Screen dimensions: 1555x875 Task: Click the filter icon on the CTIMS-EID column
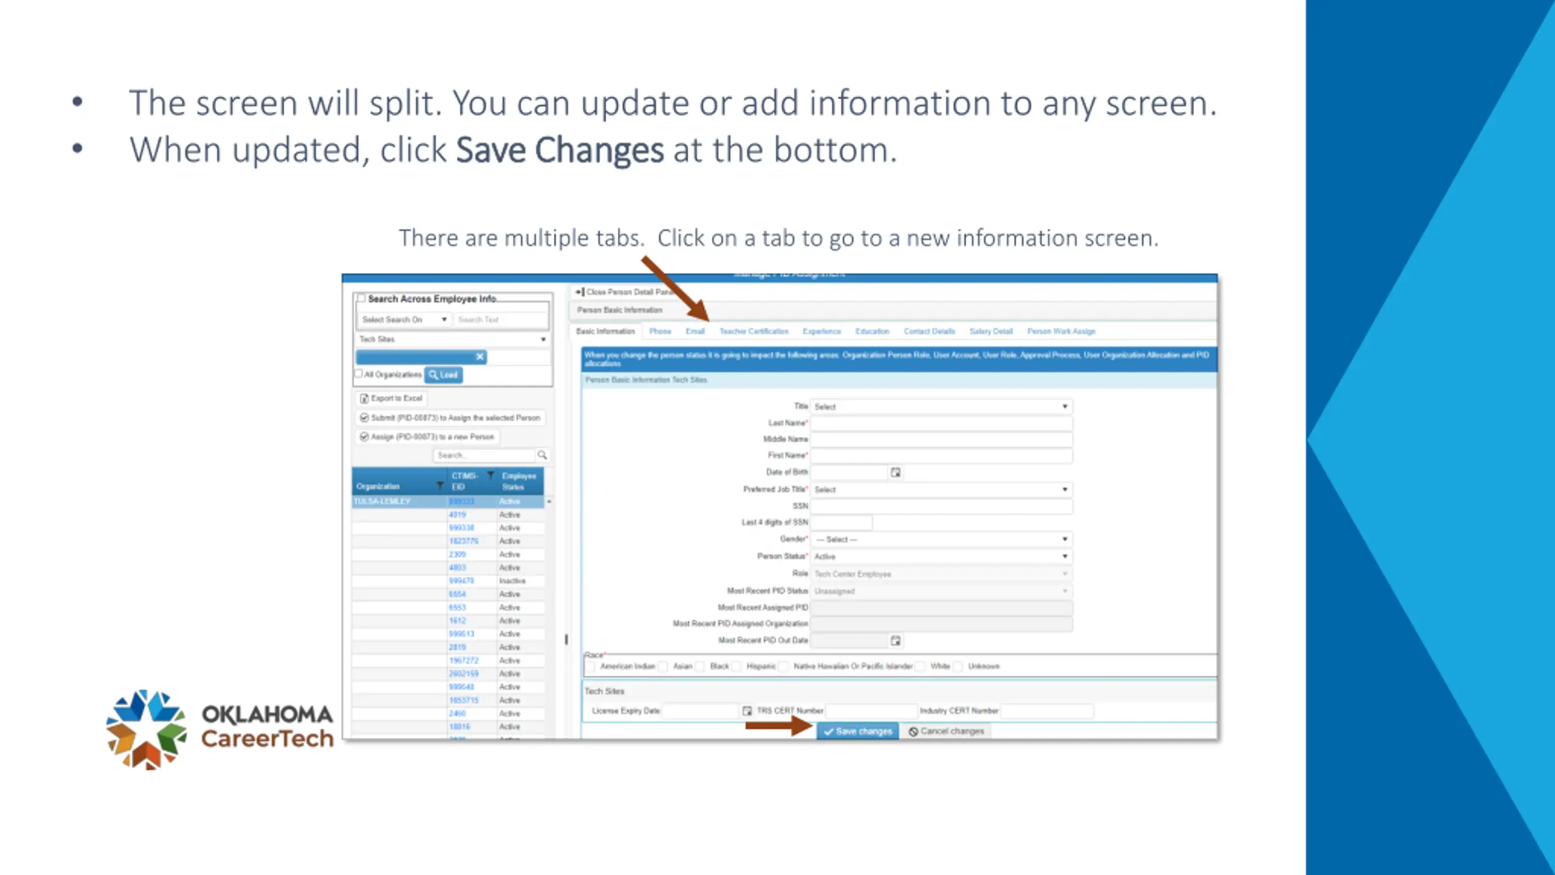pyautogui.click(x=490, y=475)
